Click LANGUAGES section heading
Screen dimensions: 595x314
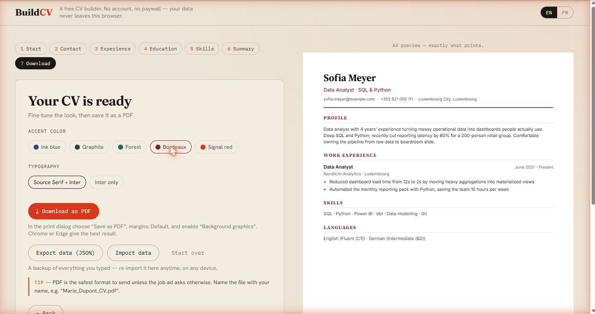[x=340, y=228]
